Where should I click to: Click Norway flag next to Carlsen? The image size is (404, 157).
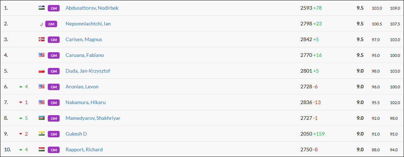pyautogui.click(x=42, y=39)
